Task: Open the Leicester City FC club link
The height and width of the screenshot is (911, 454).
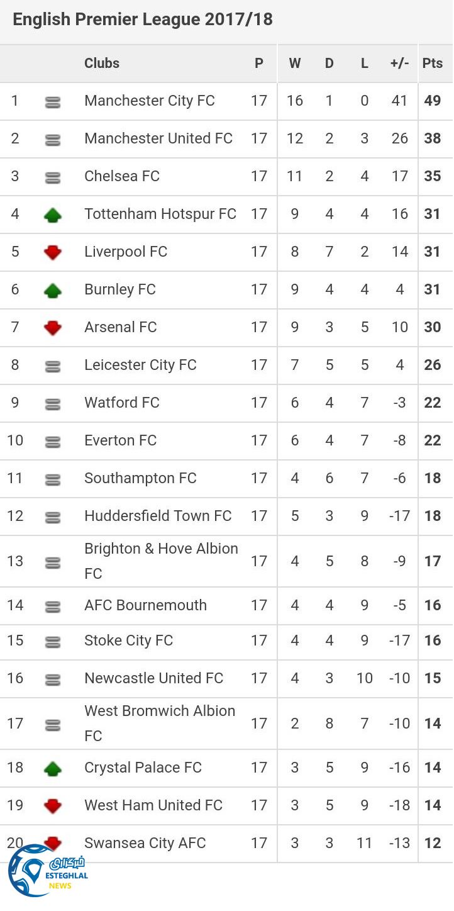Action: coord(140,365)
